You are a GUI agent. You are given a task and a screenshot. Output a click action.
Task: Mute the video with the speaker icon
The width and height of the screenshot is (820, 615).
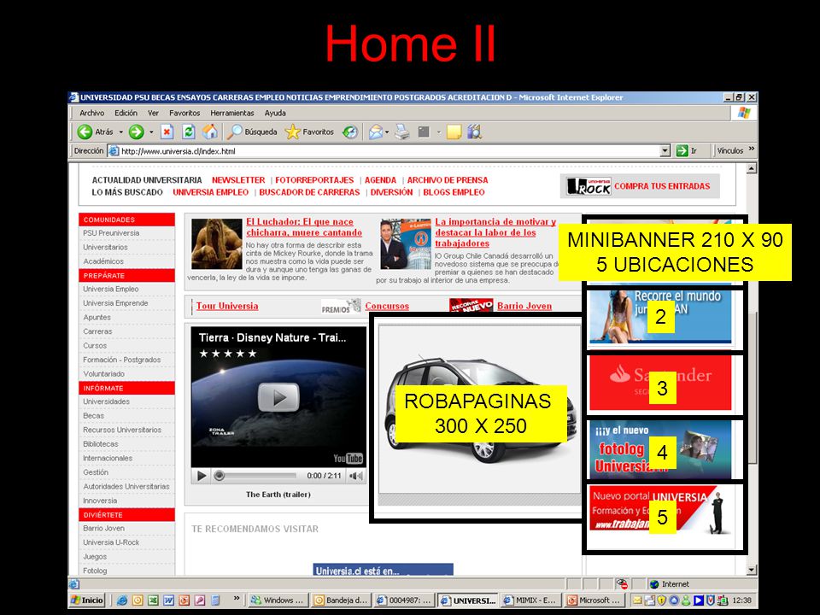356,476
